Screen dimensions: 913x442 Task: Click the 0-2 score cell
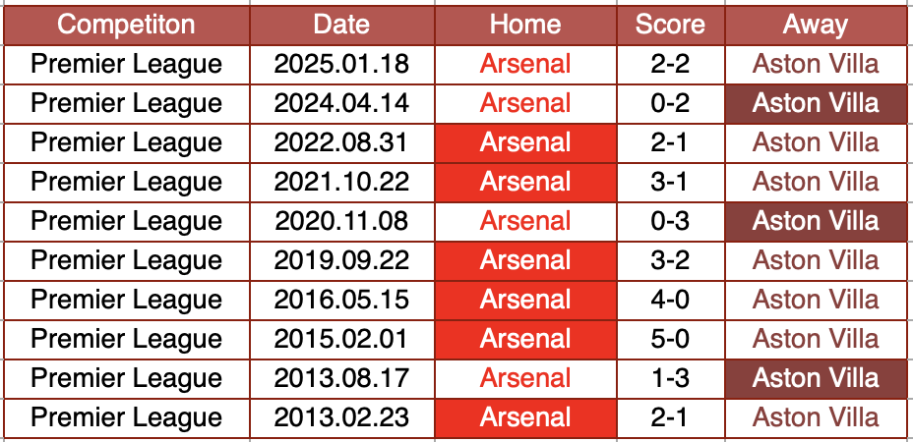[x=670, y=104]
